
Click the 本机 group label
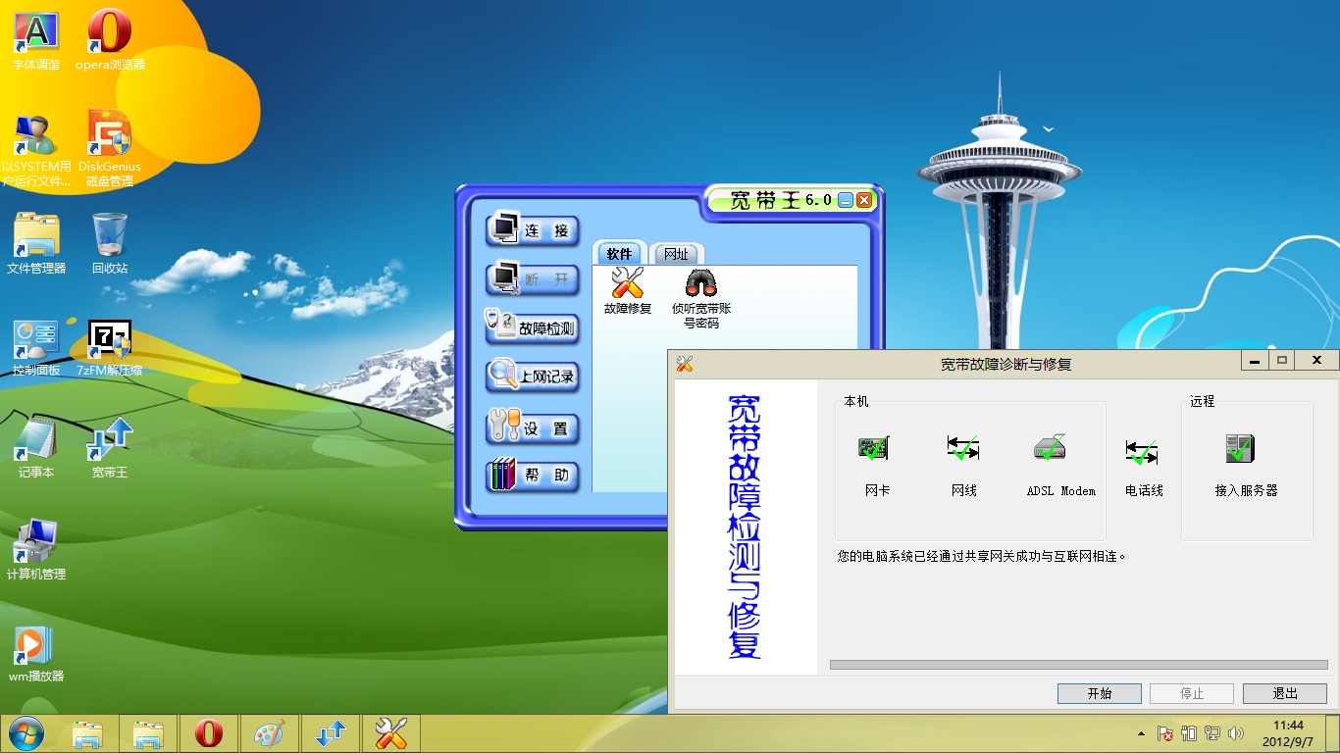(x=856, y=401)
